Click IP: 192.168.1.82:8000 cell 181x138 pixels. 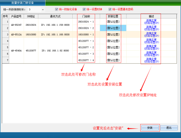pyautogui.click(x=55, y=51)
